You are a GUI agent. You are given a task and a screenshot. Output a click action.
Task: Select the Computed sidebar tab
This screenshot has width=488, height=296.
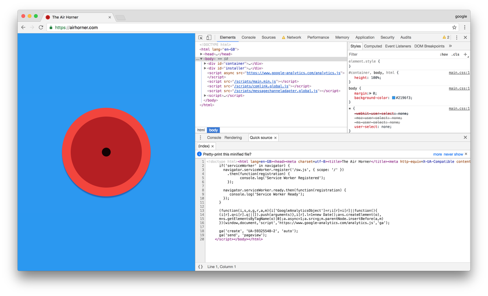373,46
